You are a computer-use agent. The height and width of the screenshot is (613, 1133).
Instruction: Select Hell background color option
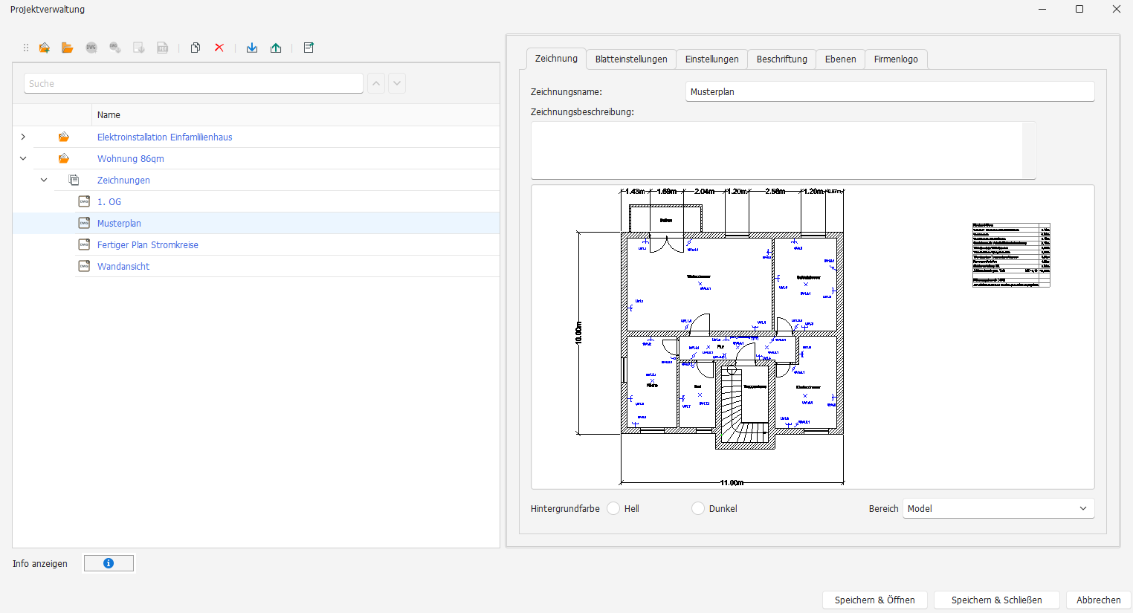pyautogui.click(x=613, y=508)
